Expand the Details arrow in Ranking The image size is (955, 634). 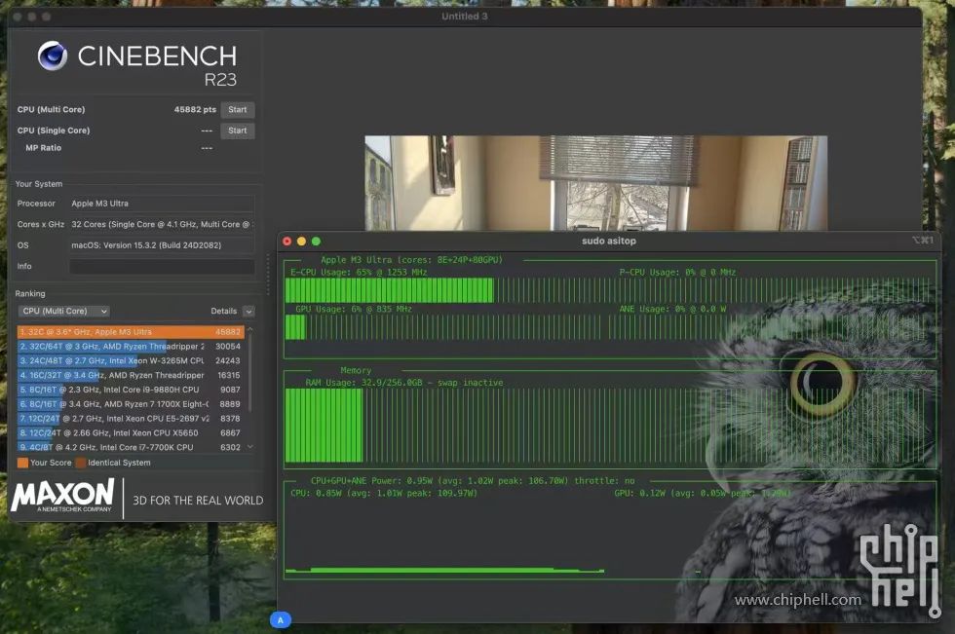tap(248, 311)
